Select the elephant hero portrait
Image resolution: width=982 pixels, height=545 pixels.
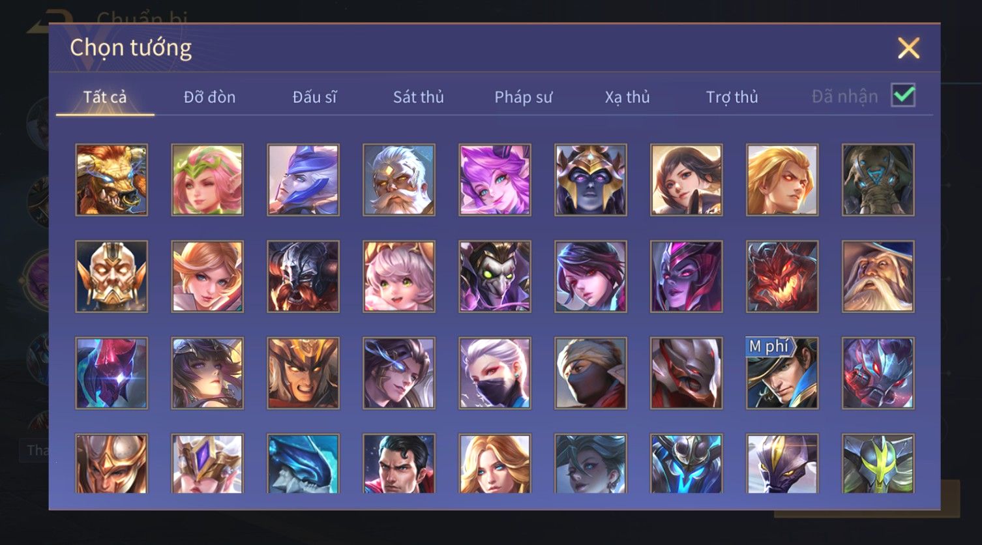coord(878,180)
